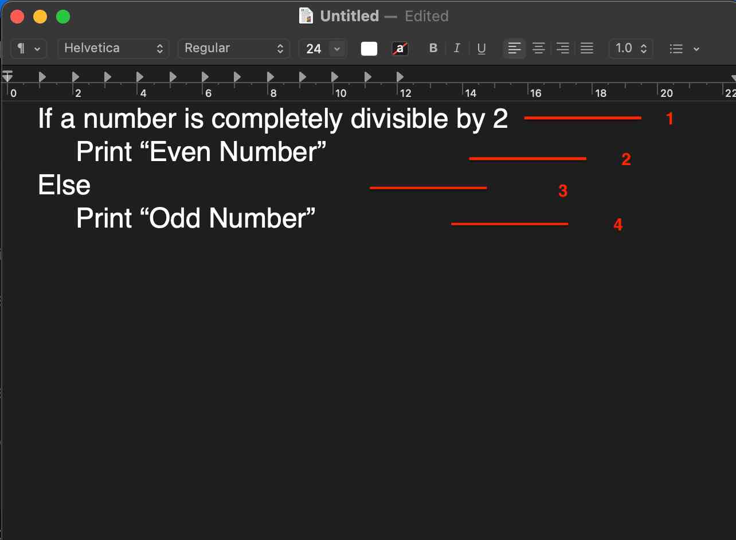
Task: Click the Untitled title in the title bar
Action: tap(349, 15)
